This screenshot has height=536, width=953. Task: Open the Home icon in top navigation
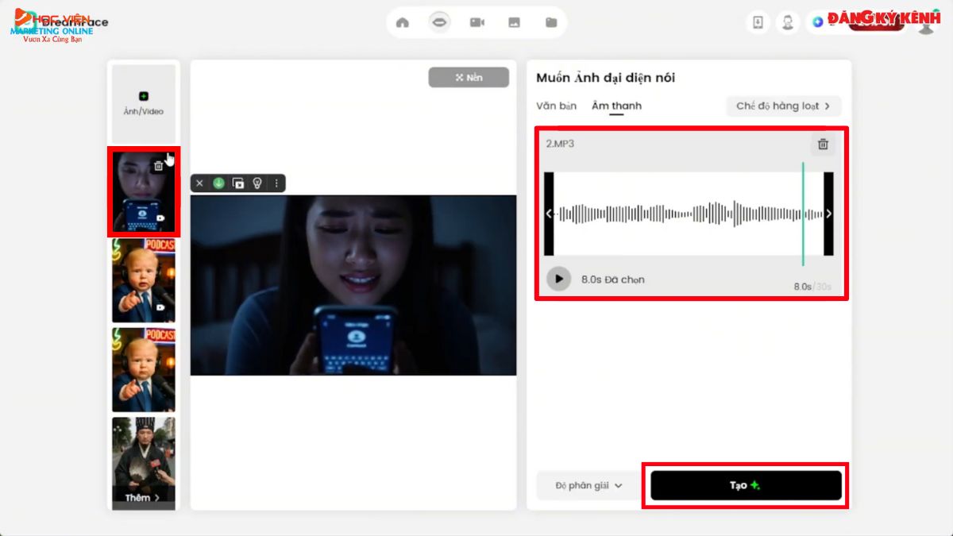(402, 23)
